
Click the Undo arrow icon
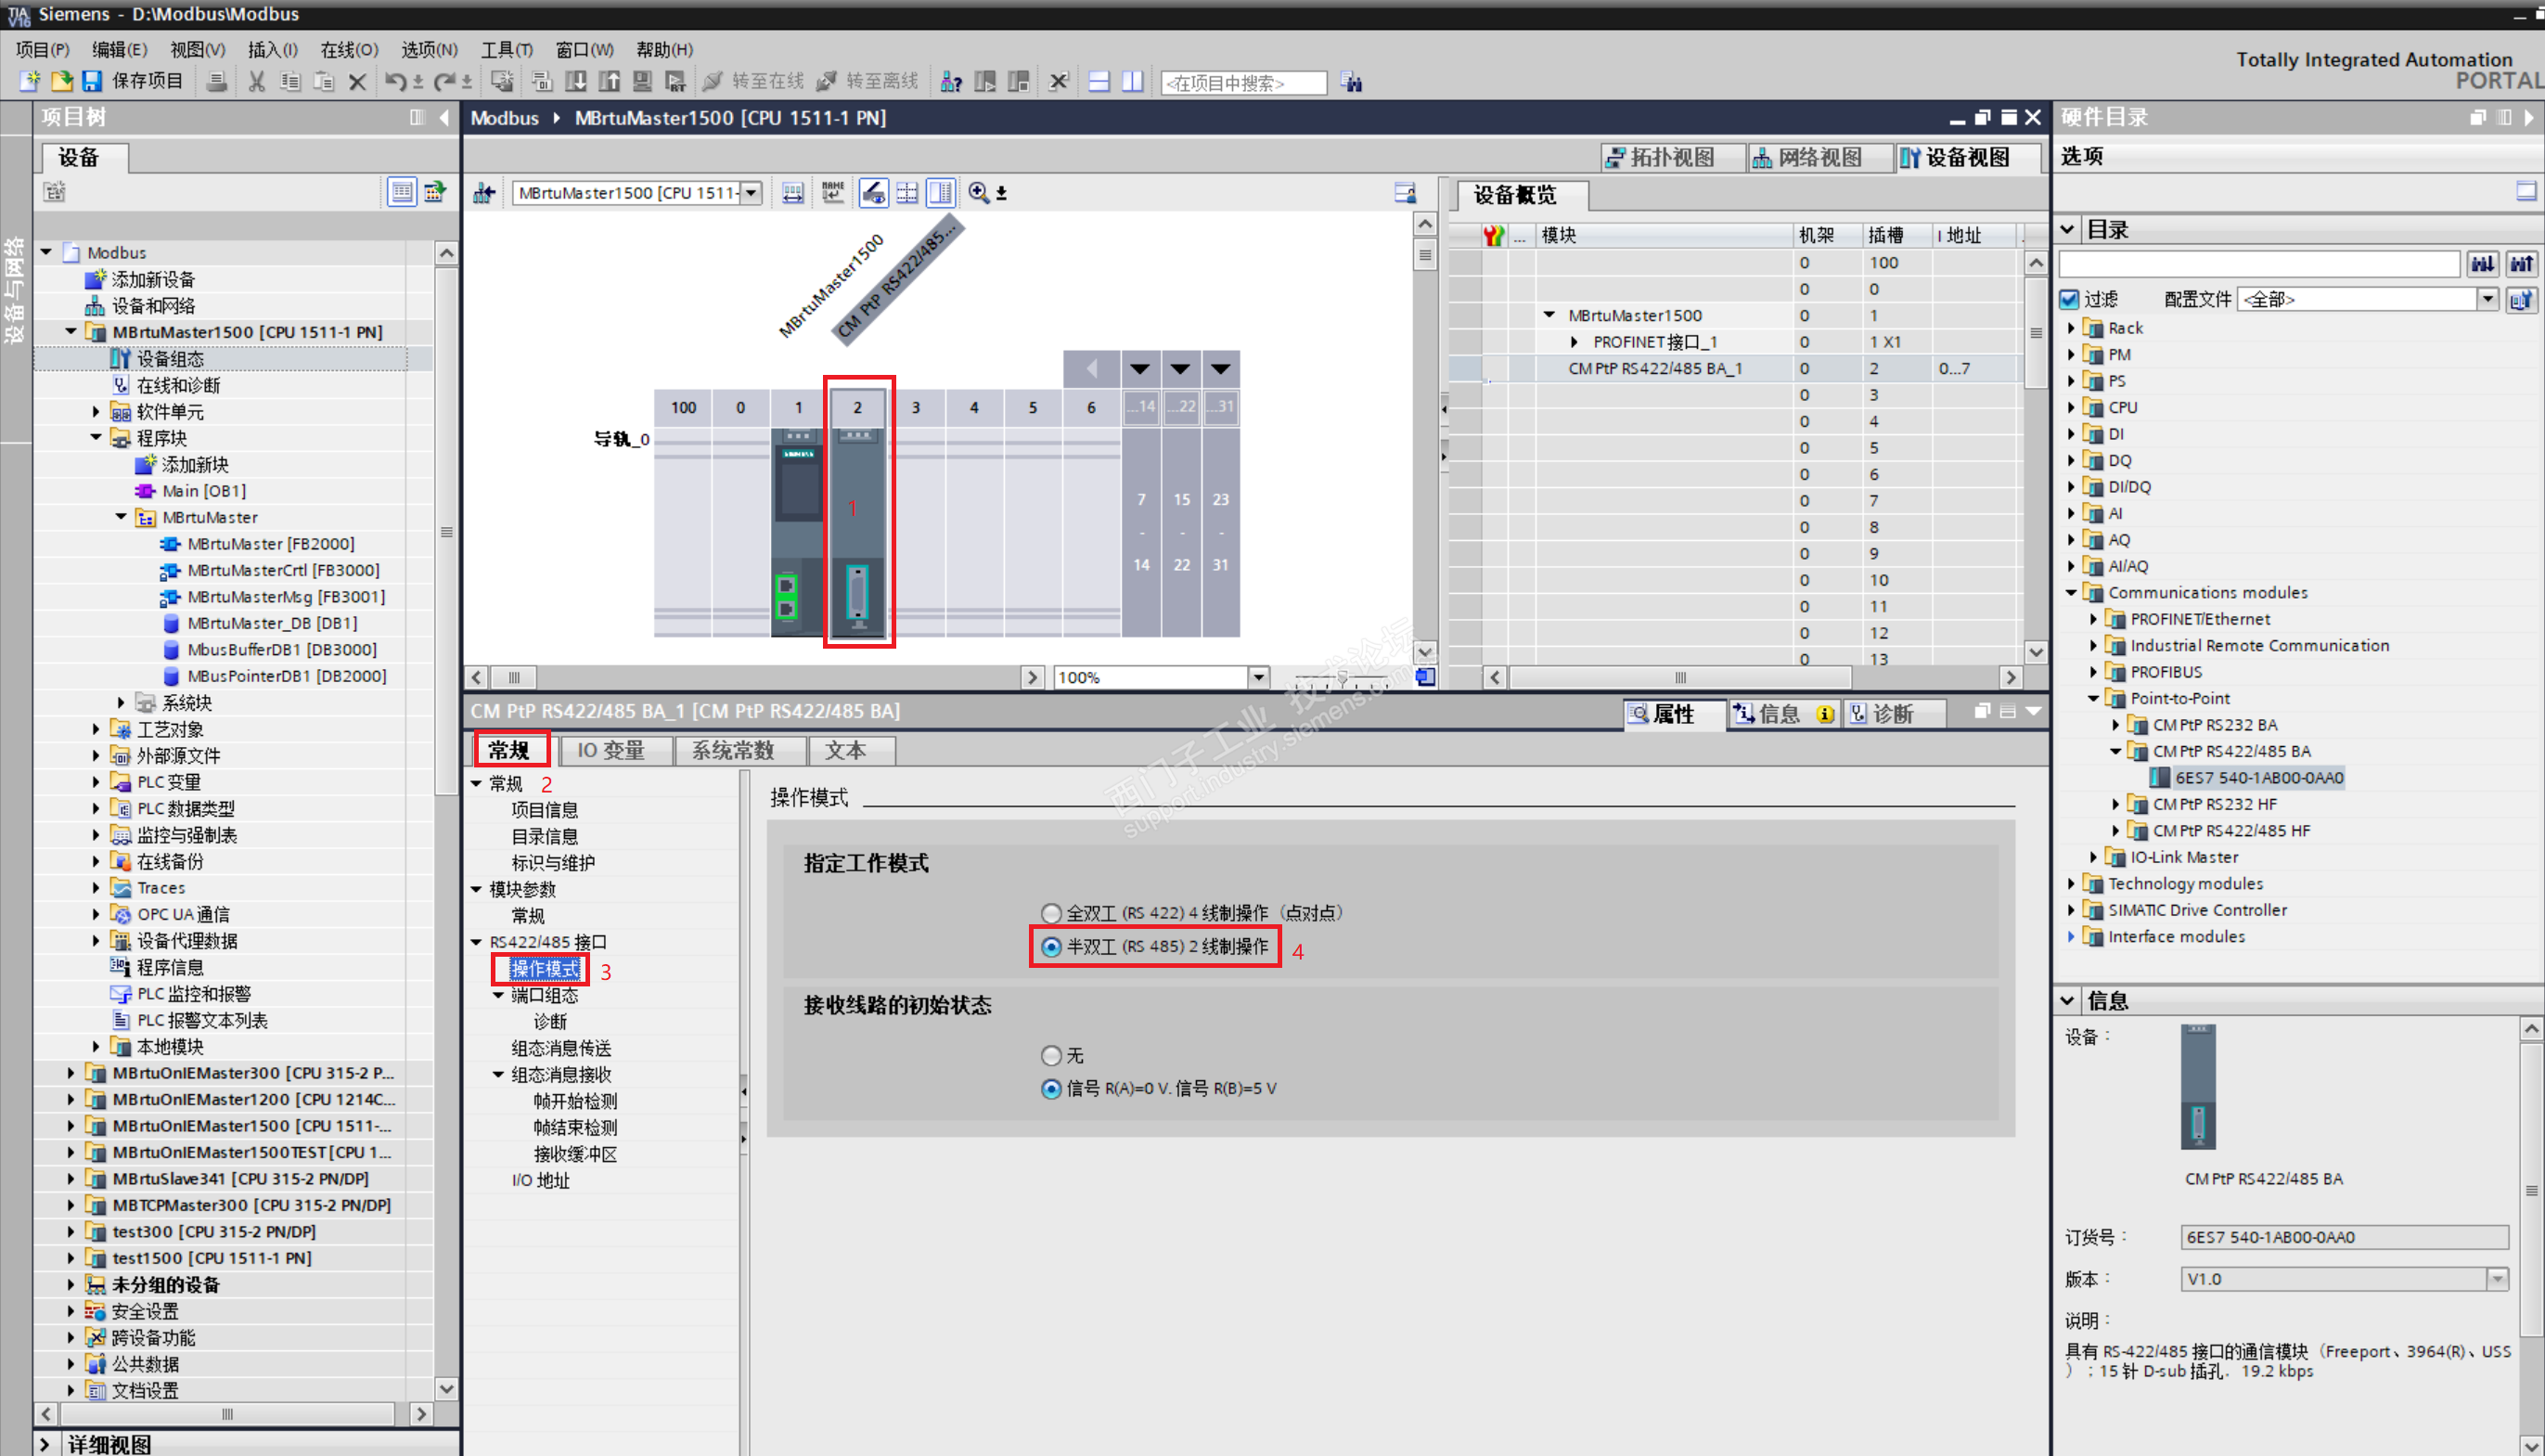pyautogui.click(x=395, y=82)
